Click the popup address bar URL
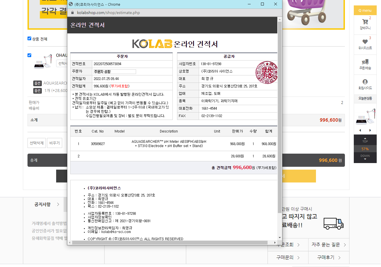381x267 pixels. pos(108,13)
